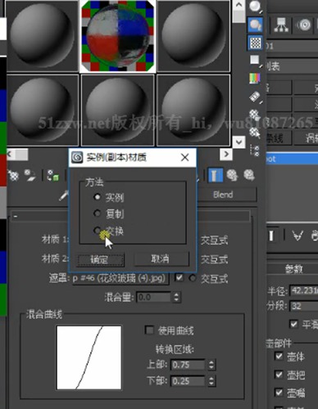Screen dimensions: 318x409
Task: Click sample slots scroll down arrow
Action: point(238,142)
